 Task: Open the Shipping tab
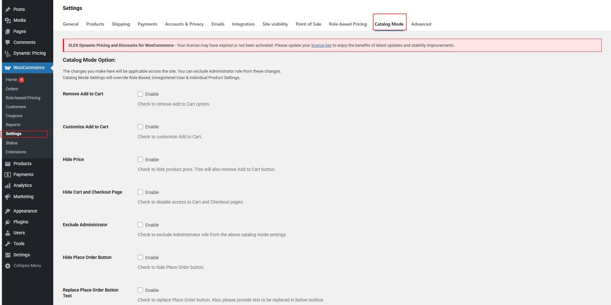pos(121,24)
